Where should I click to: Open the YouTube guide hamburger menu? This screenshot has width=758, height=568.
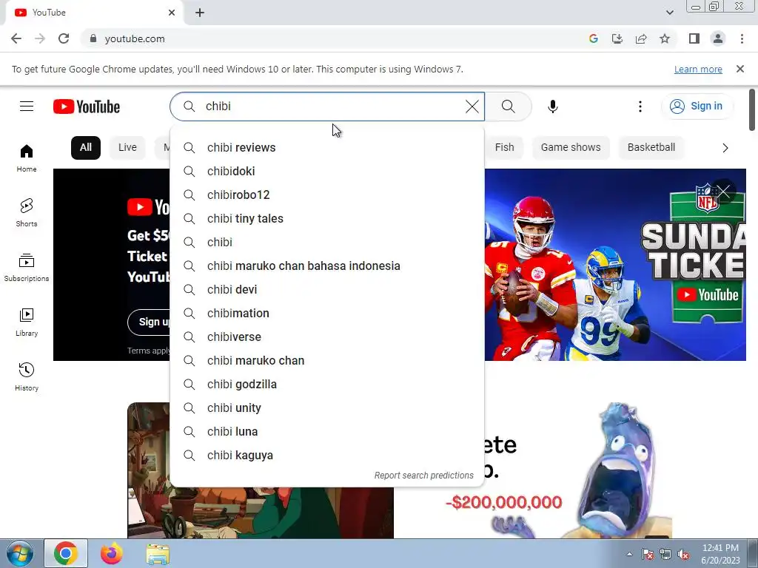[27, 106]
